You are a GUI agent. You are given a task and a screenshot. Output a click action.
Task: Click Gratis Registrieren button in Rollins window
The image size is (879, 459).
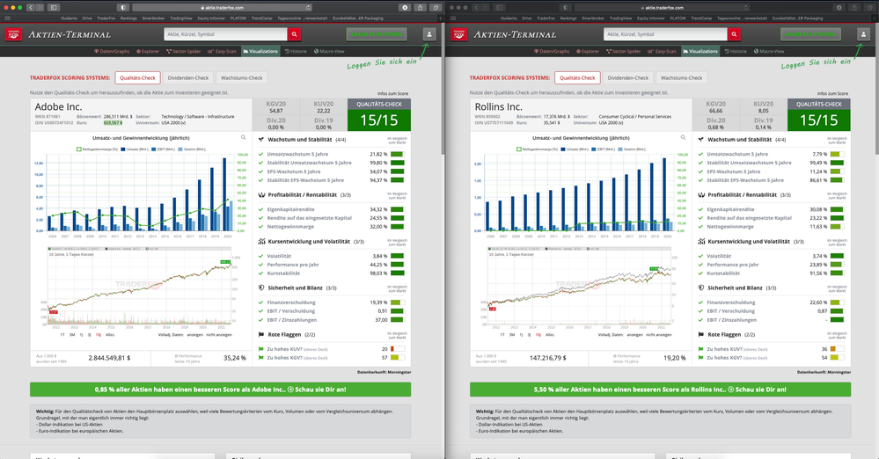[x=810, y=34]
